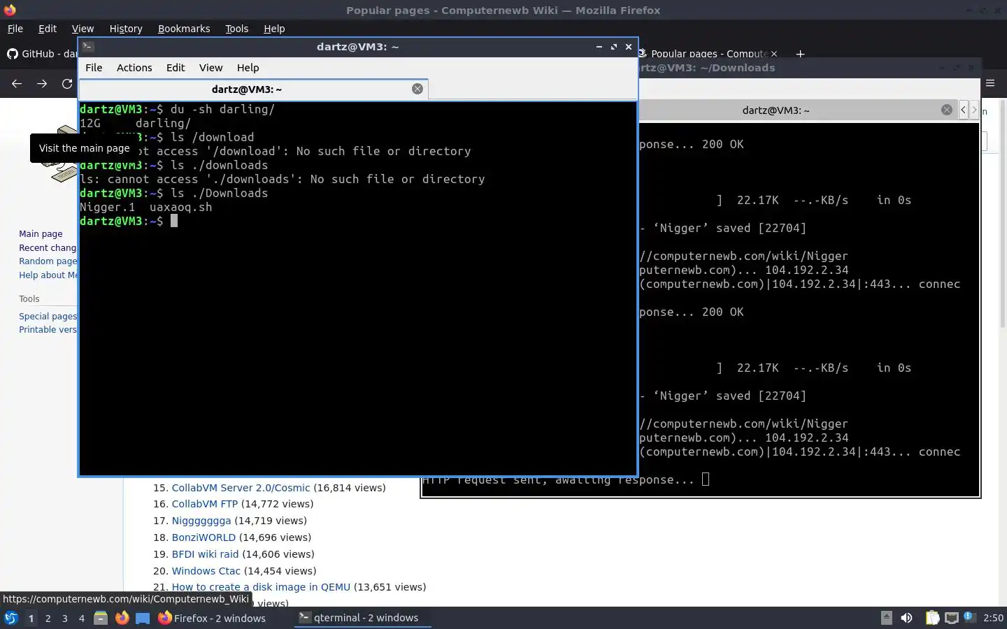Open the Help about MediaWiki sidebar link
The width and height of the screenshot is (1007, 629).
click(48, 275)
